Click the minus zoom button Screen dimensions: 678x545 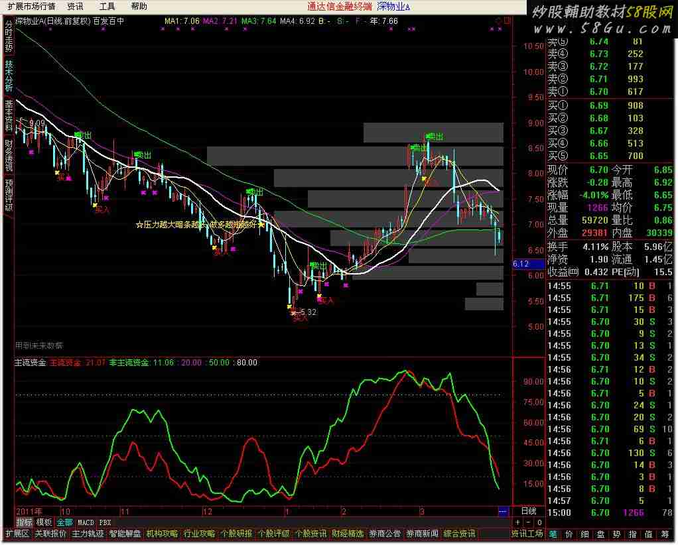coord(528,522)
